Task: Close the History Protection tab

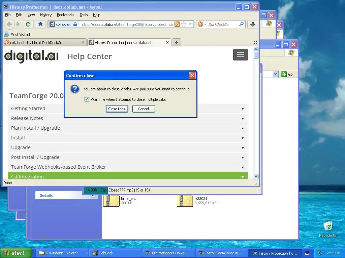Action: tap(167, 42)
